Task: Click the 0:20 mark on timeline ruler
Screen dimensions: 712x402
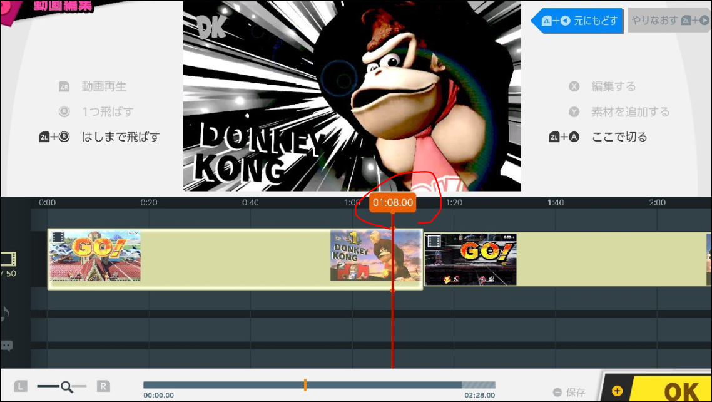Action: (x=149, y=203)
